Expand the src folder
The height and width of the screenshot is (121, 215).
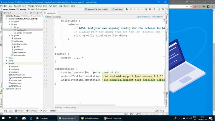12,27
